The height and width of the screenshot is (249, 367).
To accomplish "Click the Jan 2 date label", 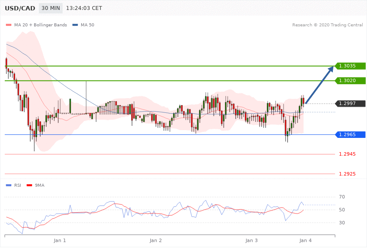I will coord(155,240).
